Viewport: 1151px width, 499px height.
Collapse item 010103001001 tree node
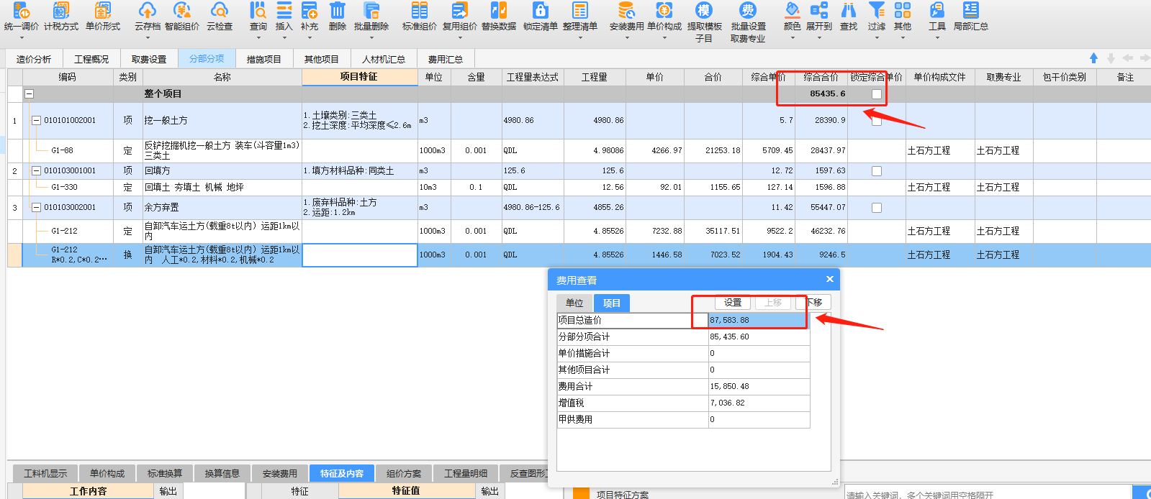pyautogui.click(x=36, y=171)
